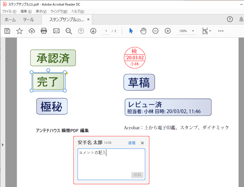
Task: Bookmark document with the star icon
Action: [20, 31]
